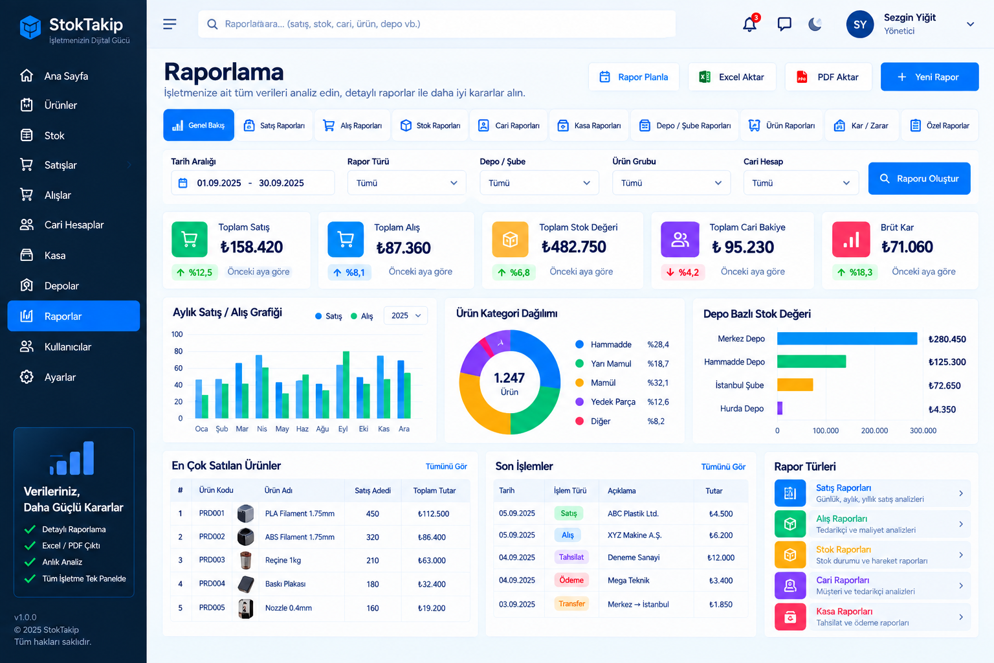Open the Cari Hesap dropdown
Image resolution: width=994 pixels, height=663 pixels.
(801, 183)
